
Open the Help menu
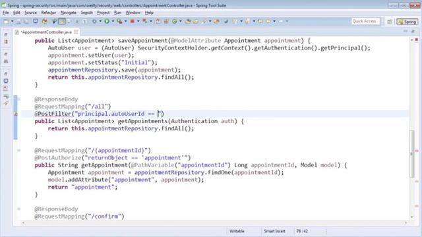coord(149,13)
